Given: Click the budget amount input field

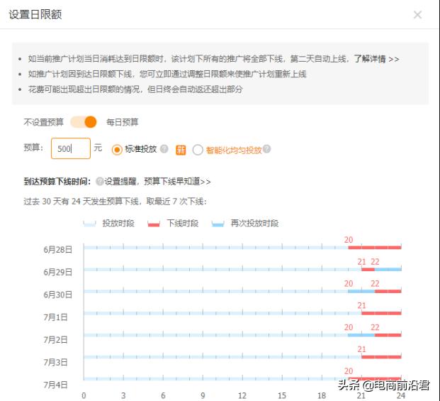Looking at the screenshot, I should (x=71, y=149).
